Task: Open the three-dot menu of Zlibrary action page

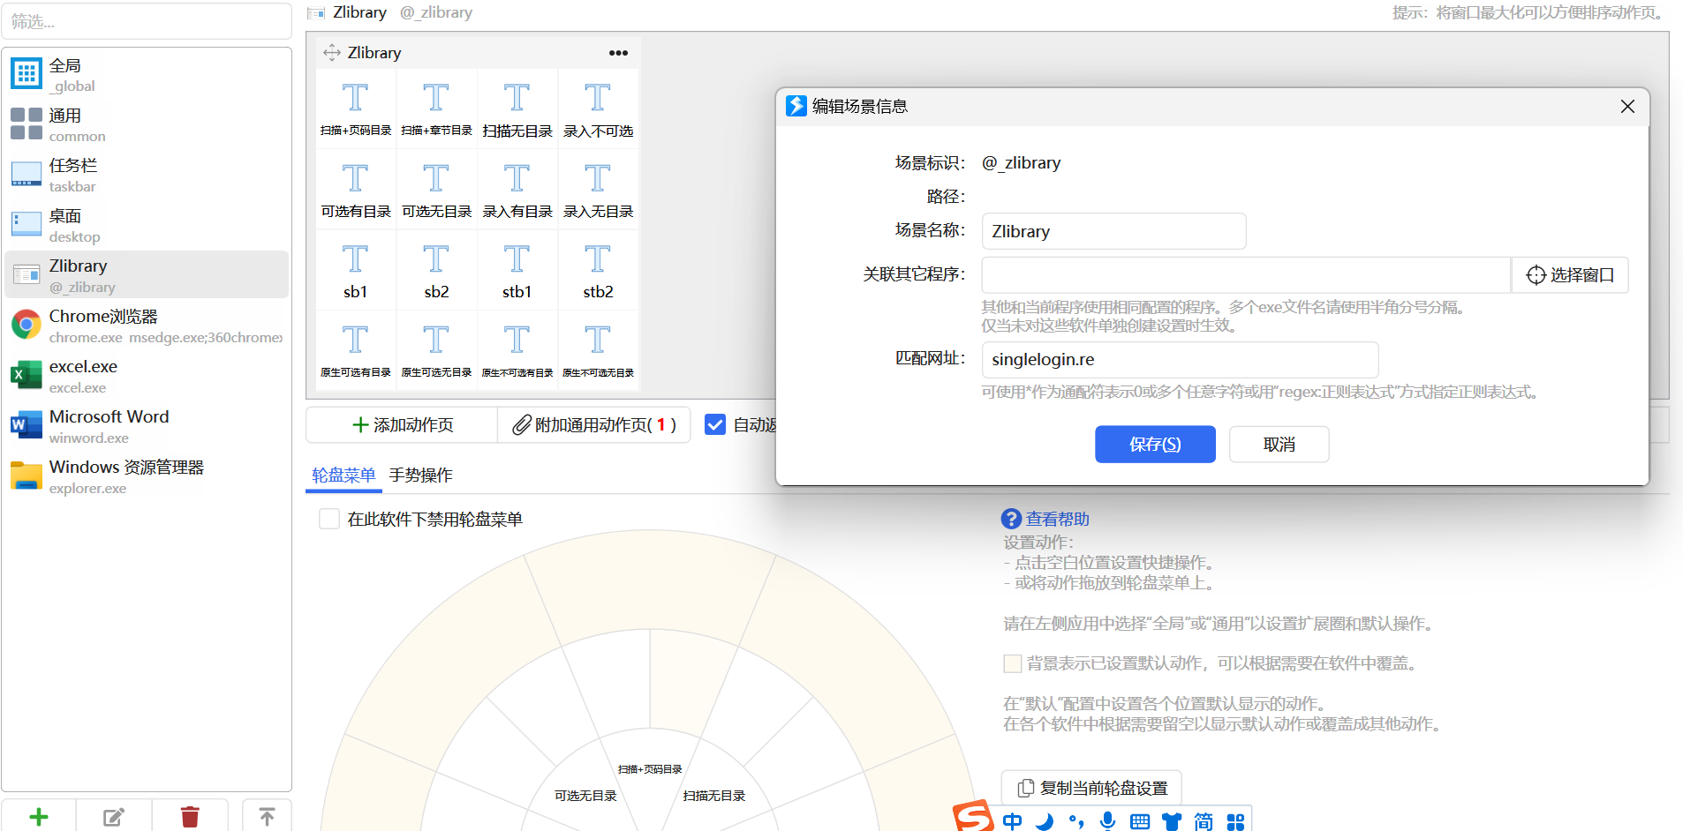Action: pos(618,53)
